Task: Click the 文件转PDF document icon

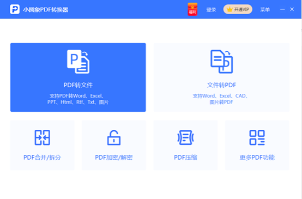Action: [x=221, y=62]
